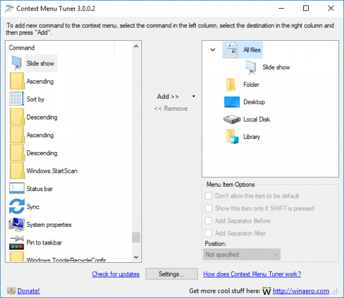Open the Add button dropdown arrow
344x298 pixels.
pos(193,96)
